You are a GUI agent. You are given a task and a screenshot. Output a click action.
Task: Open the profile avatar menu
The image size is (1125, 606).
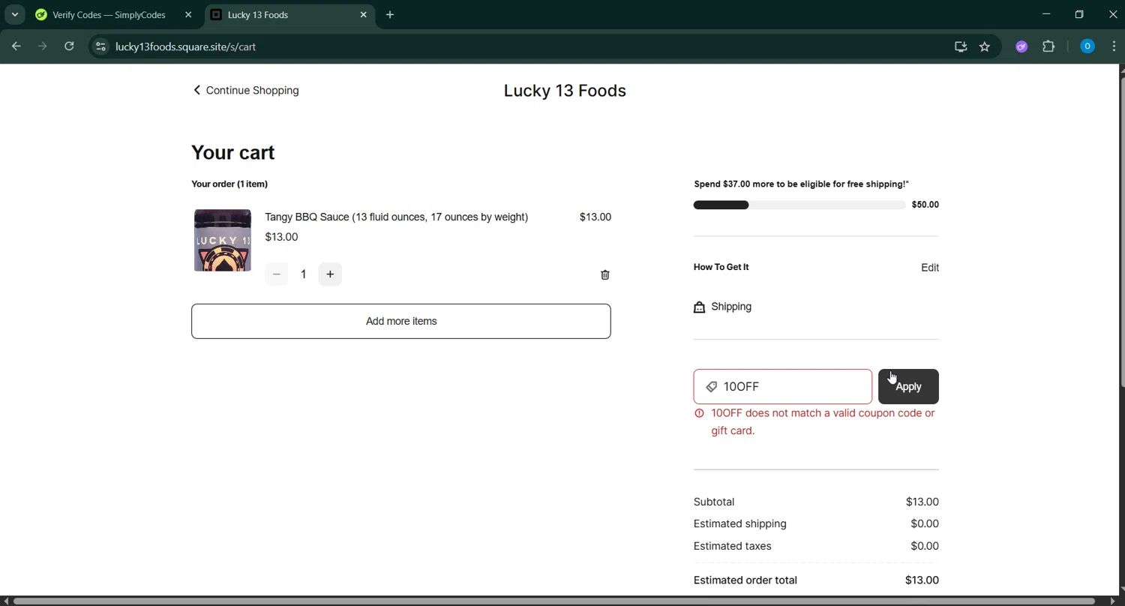[1087, 46]
